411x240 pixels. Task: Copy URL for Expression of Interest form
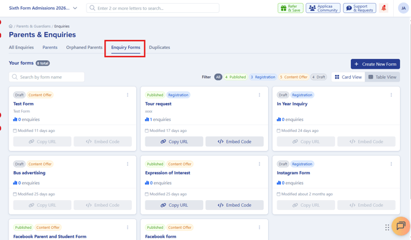(x=174, y=205)
